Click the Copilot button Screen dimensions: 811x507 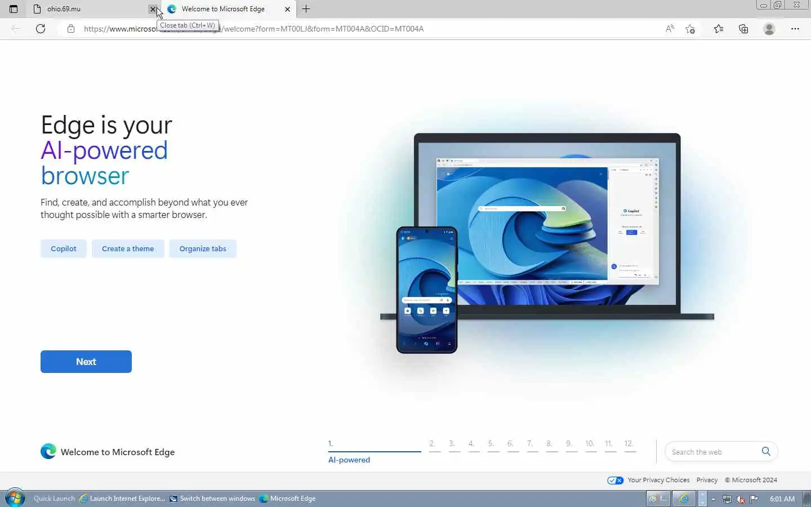tap(64, 248)
